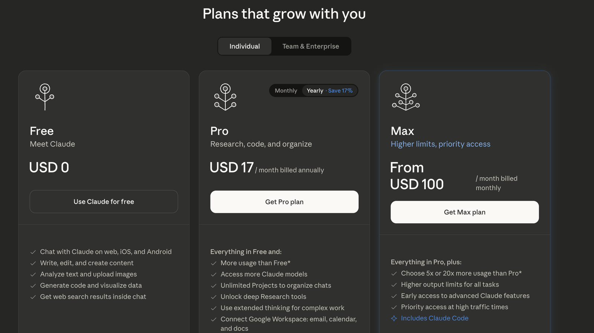Click the Get Pro plan button

point(284,202)
